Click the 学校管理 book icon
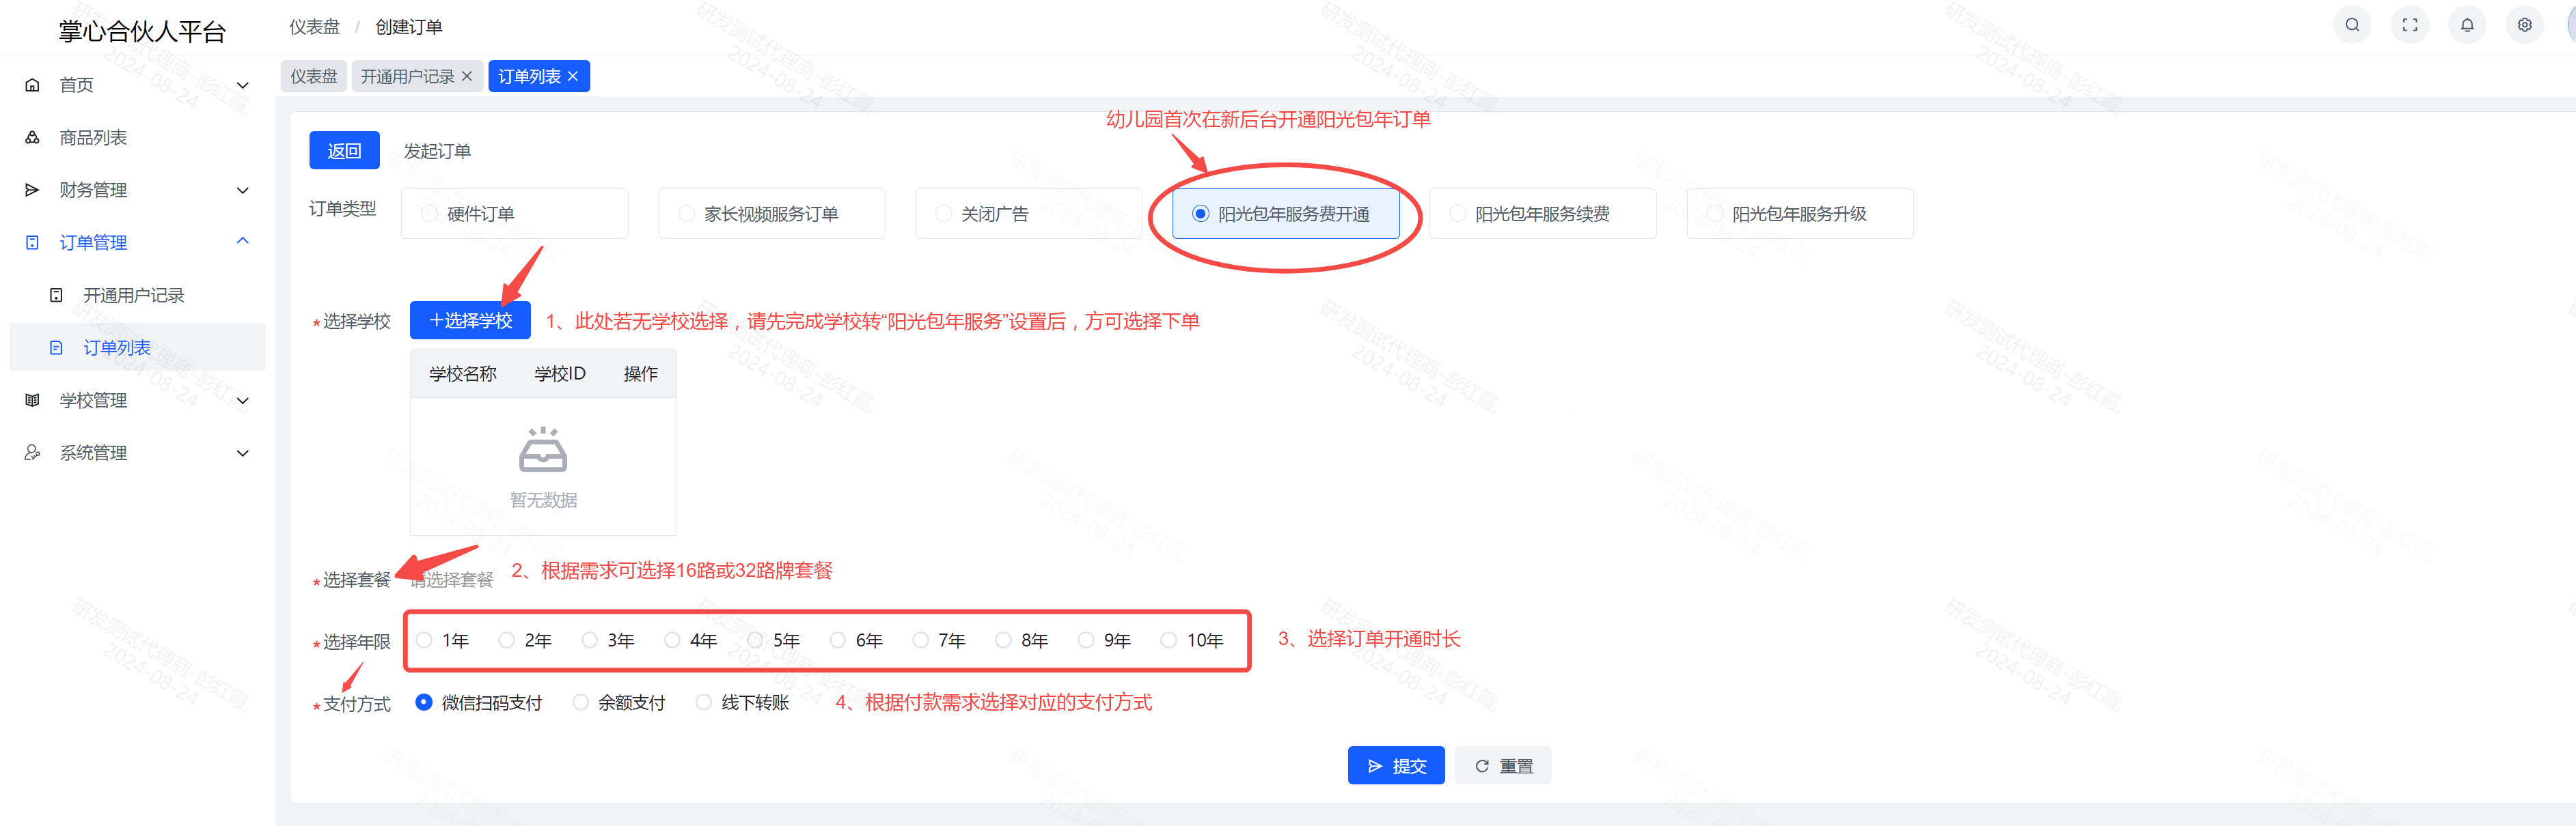2576x826 pixels. (32, 401)
